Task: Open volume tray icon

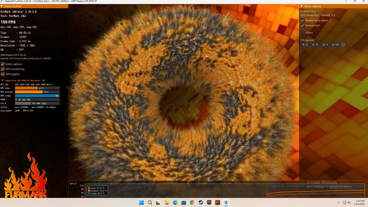Action: pos(349,203)
